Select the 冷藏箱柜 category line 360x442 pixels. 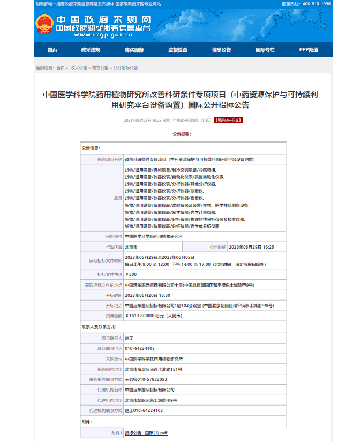[171, 170]
